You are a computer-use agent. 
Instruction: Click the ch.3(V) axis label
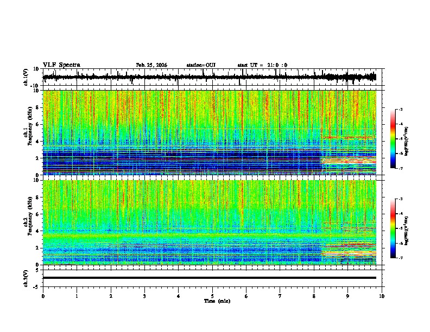pyautogui.click(x=26, y=278)
